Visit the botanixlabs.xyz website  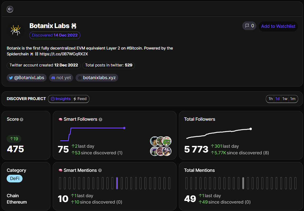coord(97,78)
